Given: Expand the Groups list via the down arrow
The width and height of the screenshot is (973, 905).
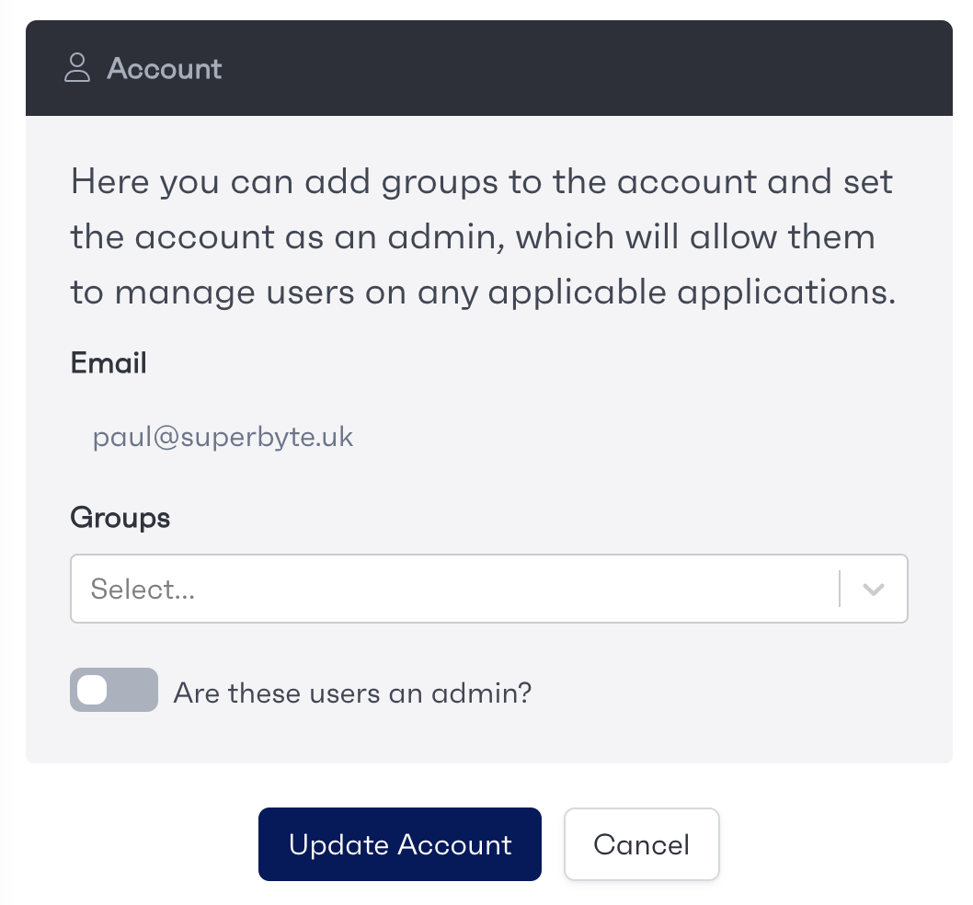Looking at the screenshot, I should (873, 589).
